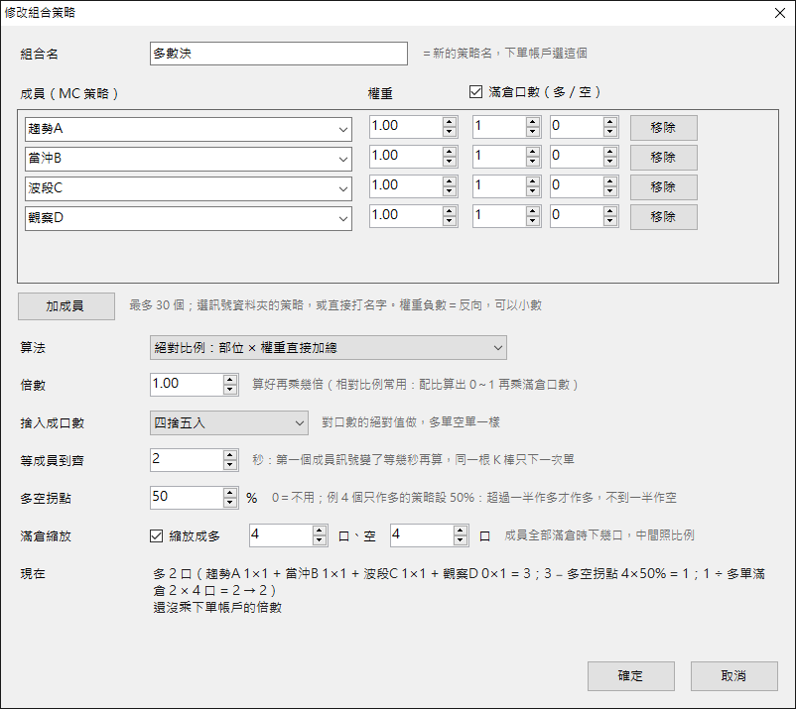Viewport: 796px width, 709px height.
Task: Open the 波段C member strategy dropdown
Action: click(x=189, y=188)
